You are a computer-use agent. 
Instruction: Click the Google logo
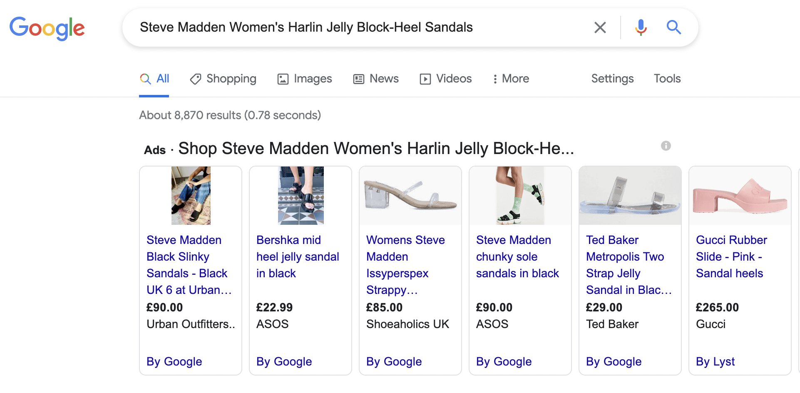coord(47,28)
